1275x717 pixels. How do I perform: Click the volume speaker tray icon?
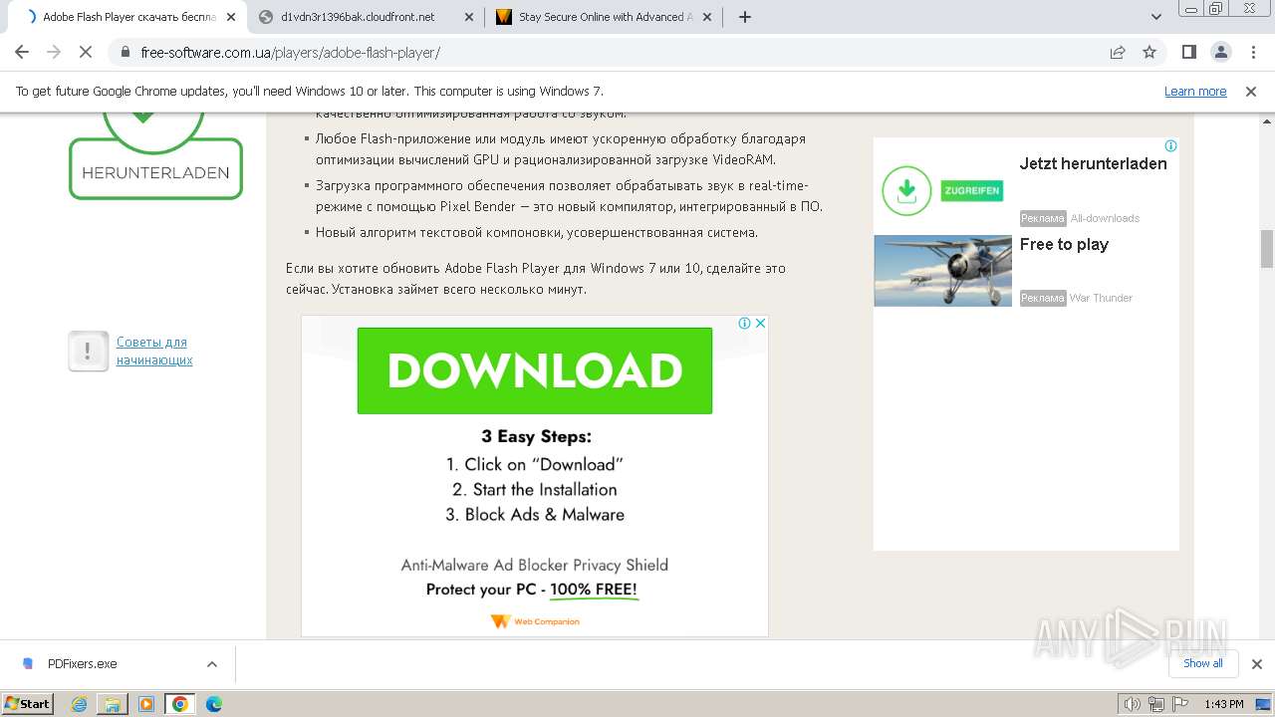pos(1133,704)
